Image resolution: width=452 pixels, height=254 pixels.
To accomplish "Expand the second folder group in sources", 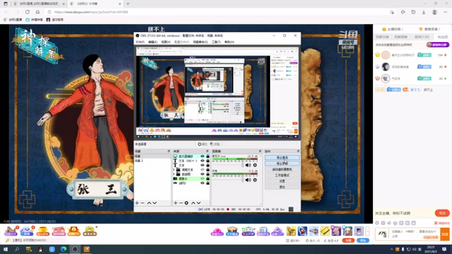I will tap(174, 174).
